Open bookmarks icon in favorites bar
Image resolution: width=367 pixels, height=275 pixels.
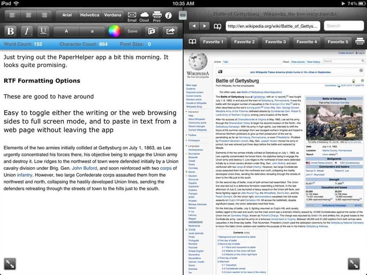192,42
